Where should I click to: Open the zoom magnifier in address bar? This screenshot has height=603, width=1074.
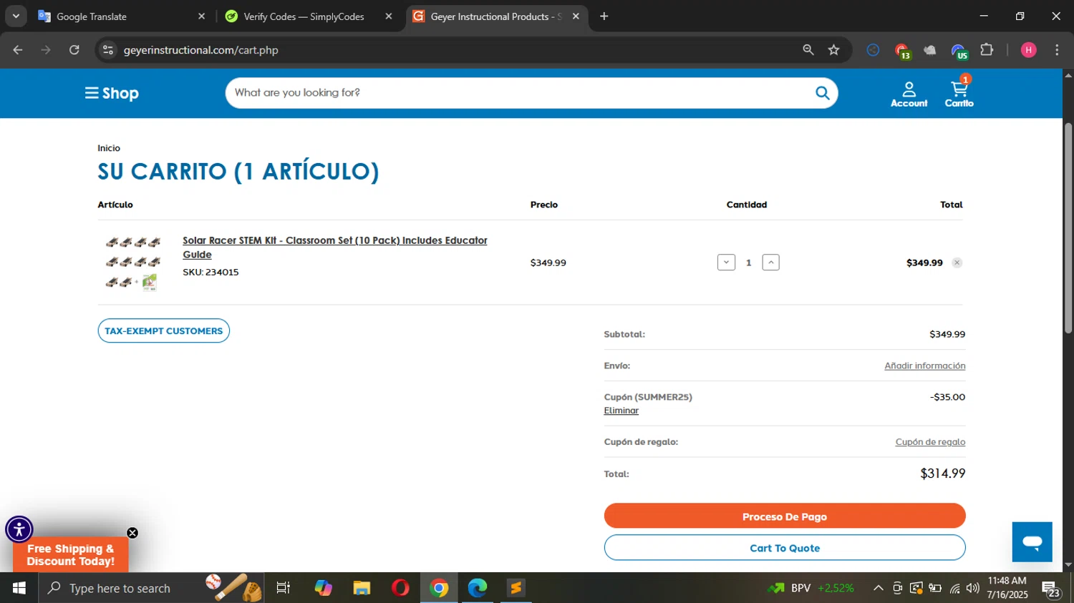tap(808, 50)
